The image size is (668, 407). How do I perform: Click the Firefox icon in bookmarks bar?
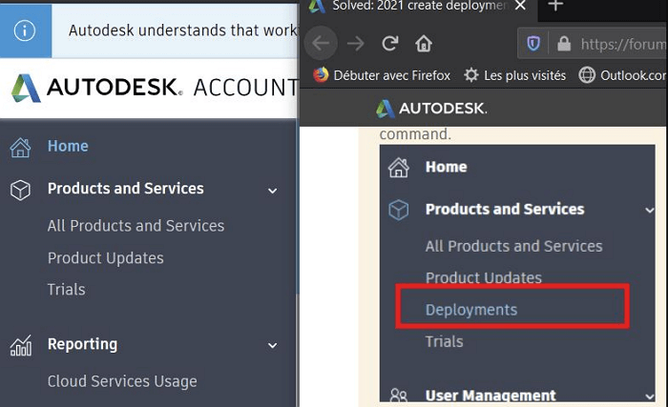click(x=321, y=75)
